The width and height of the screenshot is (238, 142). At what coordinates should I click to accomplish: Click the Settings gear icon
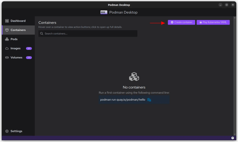click(x=7, y=131)
